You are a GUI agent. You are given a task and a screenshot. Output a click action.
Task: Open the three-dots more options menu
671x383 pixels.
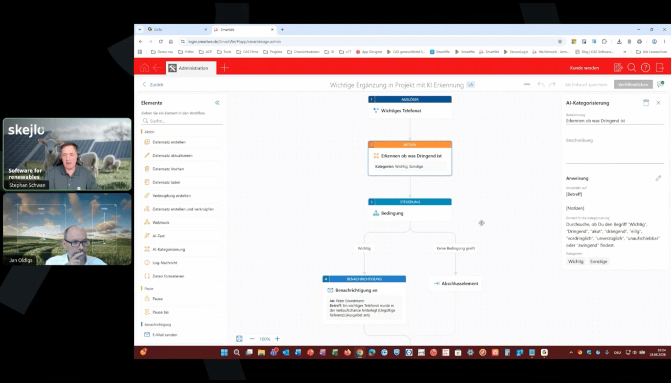point(527,84)
